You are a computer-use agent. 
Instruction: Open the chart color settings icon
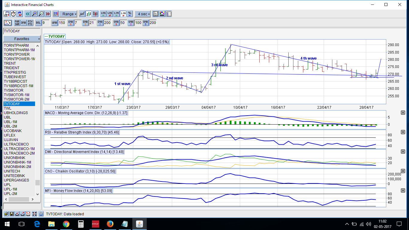[x=162, y=14]
